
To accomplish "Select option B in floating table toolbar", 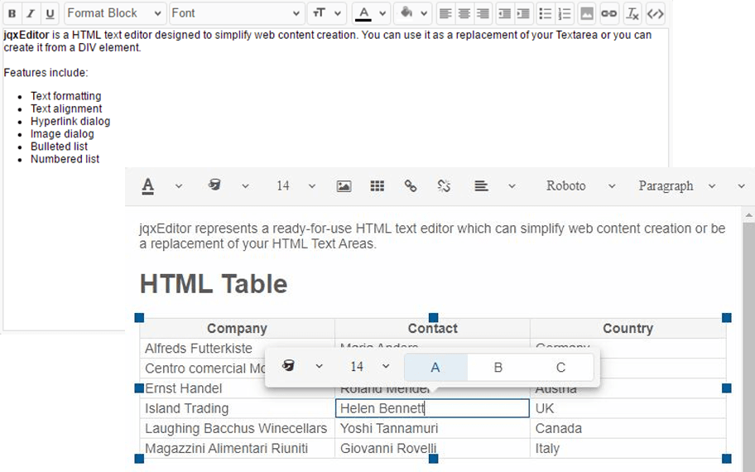I will click(x=498, y=368).
